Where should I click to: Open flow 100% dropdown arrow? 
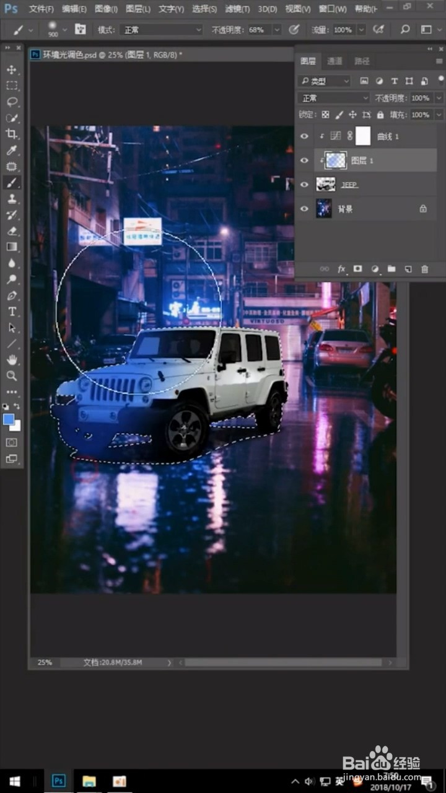coord(361,30)
